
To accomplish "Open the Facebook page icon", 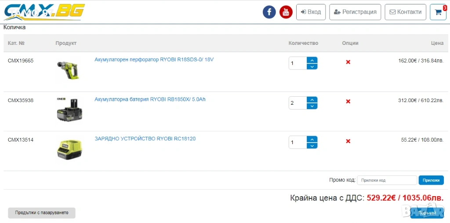I will click(269, 12).
